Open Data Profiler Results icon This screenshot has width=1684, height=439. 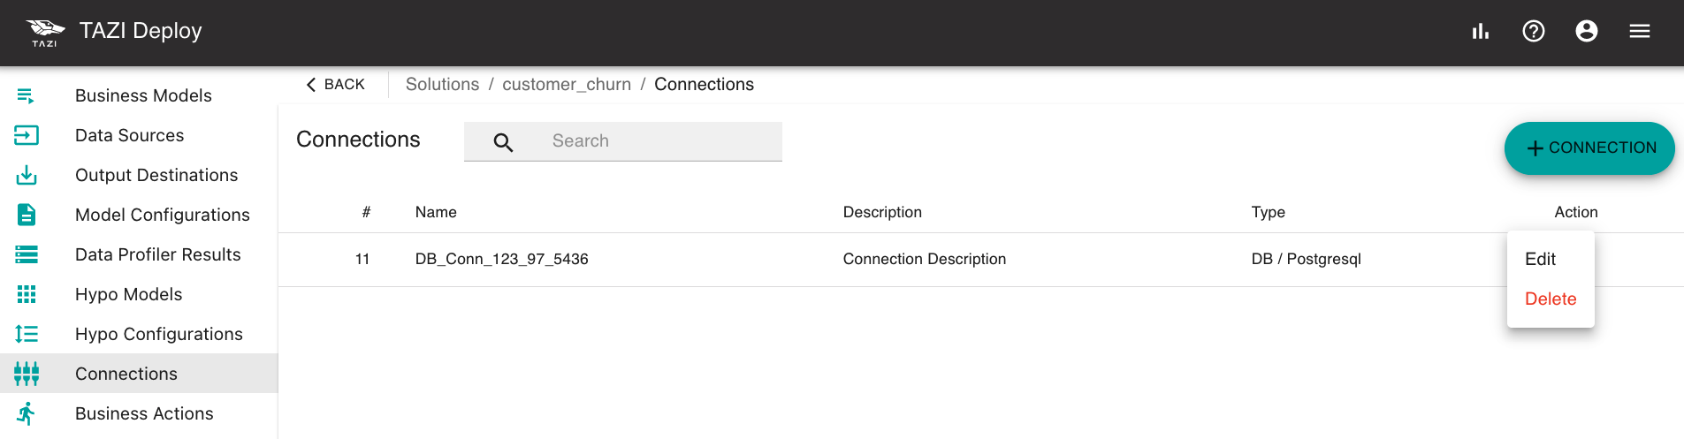(27, 254)
